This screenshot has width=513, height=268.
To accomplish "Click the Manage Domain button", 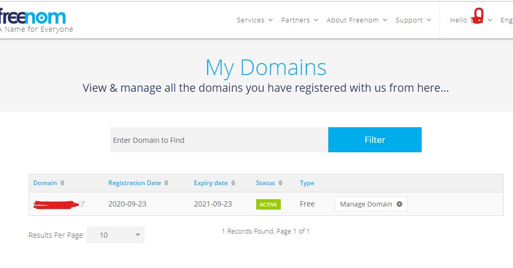I will pos(371,204).
